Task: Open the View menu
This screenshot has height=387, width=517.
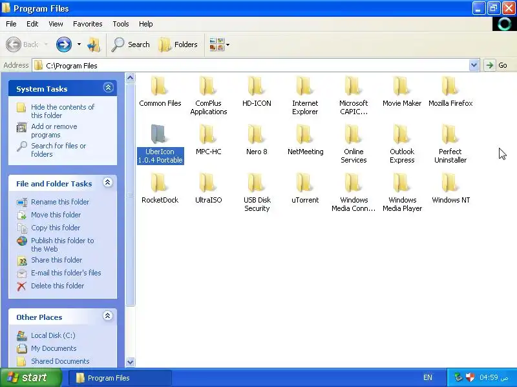Action: [56, 24]
